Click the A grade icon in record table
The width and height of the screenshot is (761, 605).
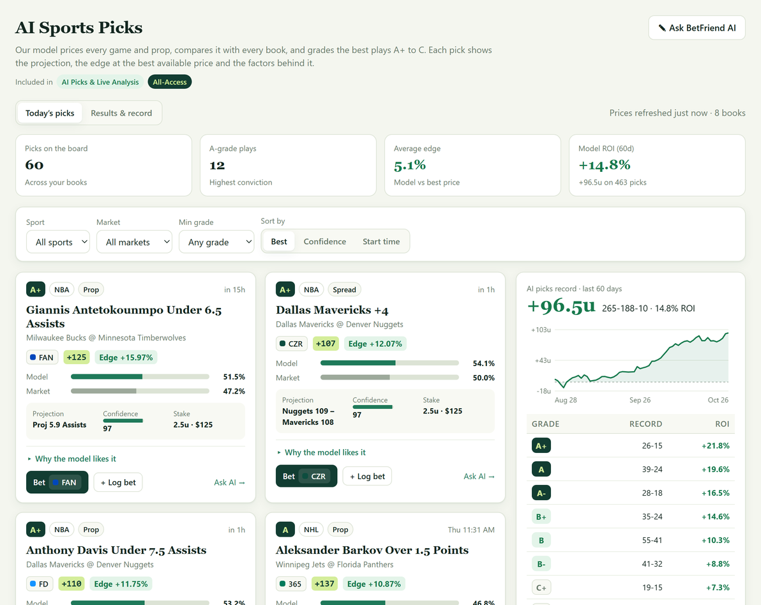541,470
